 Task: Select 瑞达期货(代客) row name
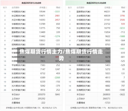(x=83, y=45)
